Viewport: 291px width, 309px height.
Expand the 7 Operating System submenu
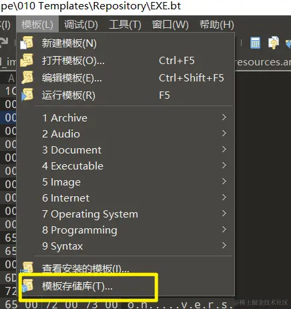[x=125, y=214]
